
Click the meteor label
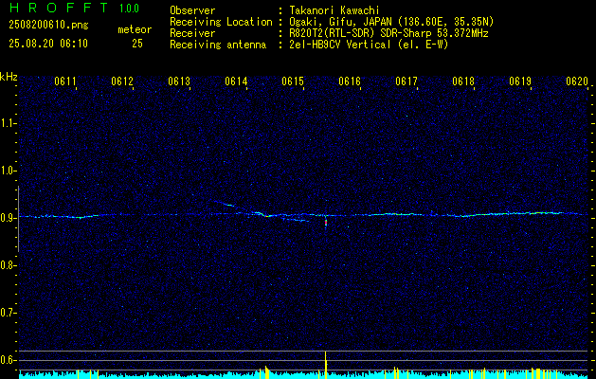(135, 29)
